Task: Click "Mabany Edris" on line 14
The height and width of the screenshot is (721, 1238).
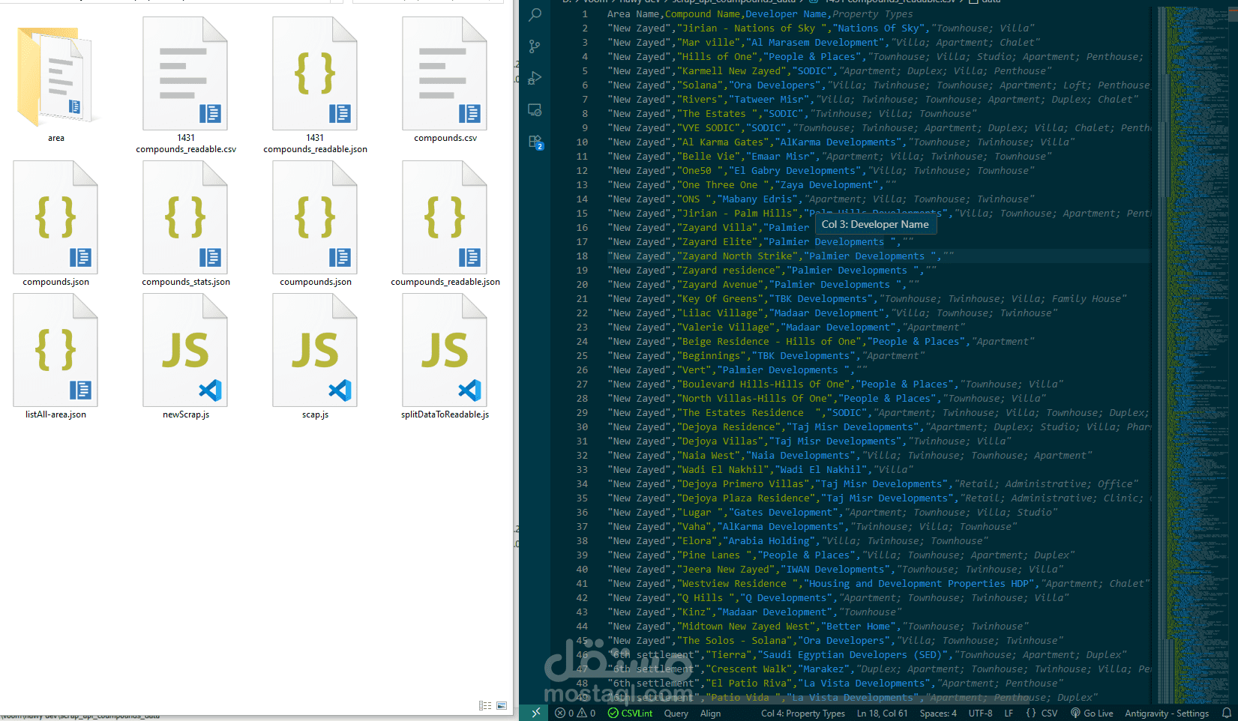Action: pyautogui.click(x=757, y=199)
